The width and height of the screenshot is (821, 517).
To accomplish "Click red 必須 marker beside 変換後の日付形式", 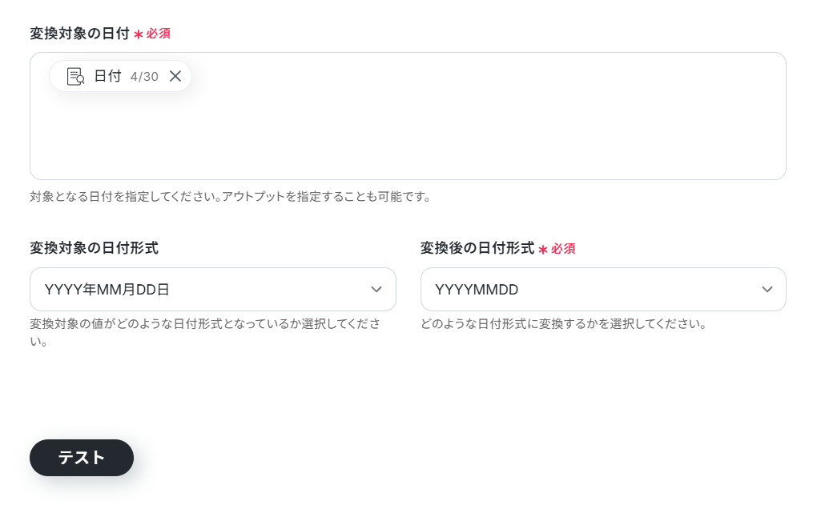I will coord(563,249).
